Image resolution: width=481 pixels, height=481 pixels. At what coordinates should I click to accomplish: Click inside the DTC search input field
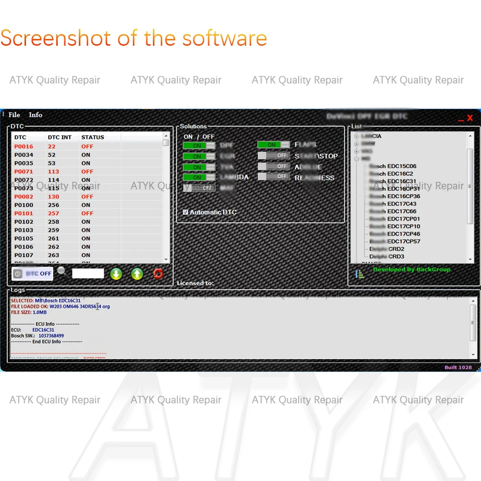tap(88, 273)
